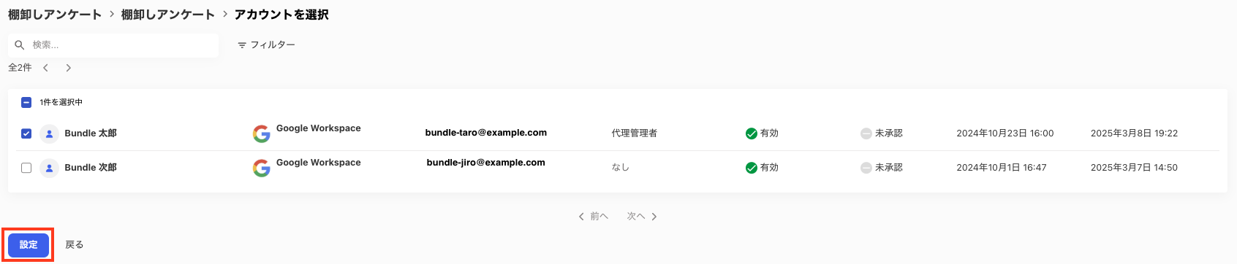Click 未承認 status icon for Bundle 次郎
1237x264 pixels.
[x=866, y=168]
